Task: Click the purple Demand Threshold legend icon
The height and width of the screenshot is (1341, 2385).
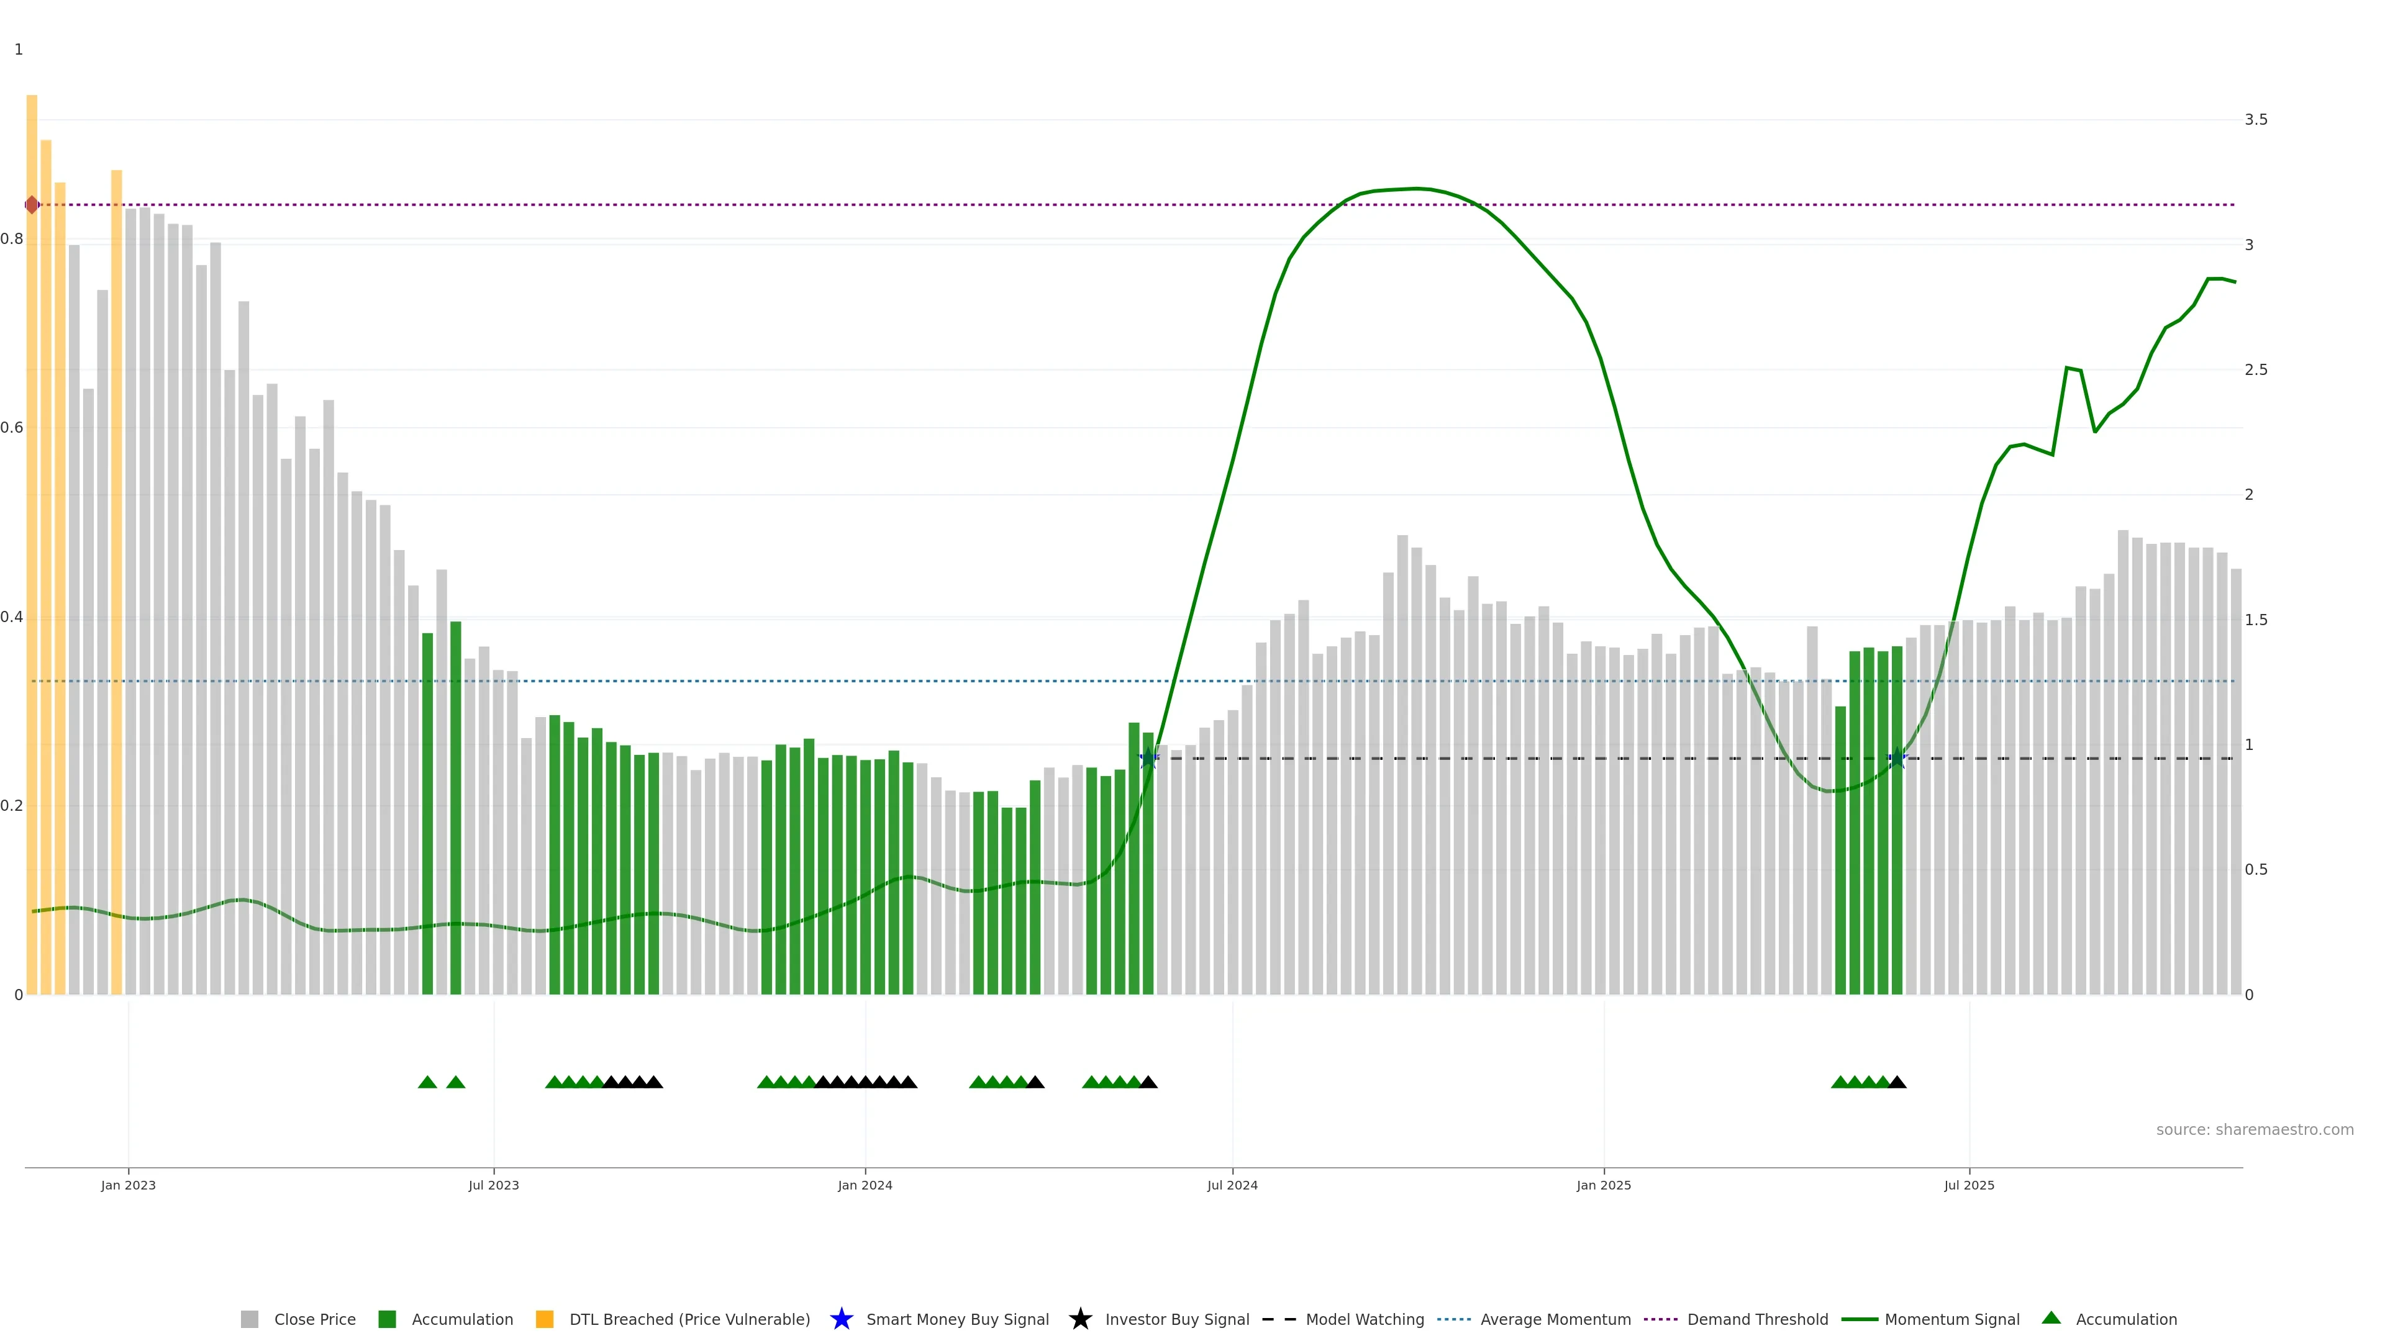Action: coord(1660,1320)
